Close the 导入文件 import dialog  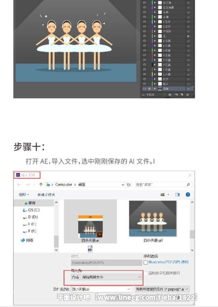click(190, 175)
